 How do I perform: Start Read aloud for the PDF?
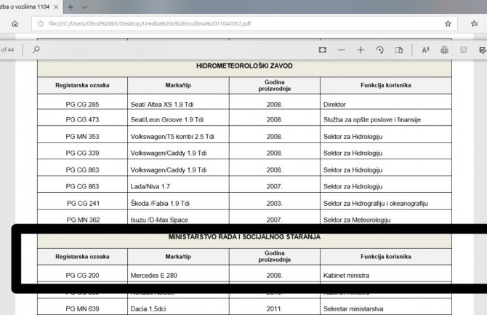tap(425, 50)
